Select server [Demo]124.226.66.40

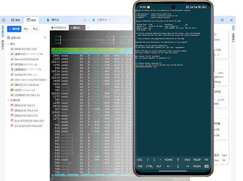point(24,59)
